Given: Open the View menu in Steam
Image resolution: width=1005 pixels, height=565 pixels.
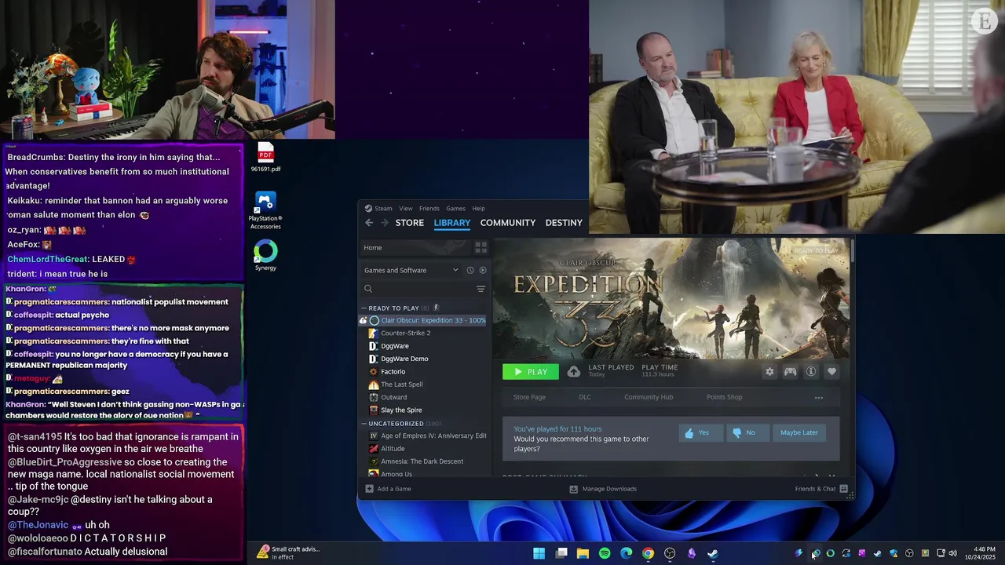Looking at the screenshot, I should tap(405, 208).
